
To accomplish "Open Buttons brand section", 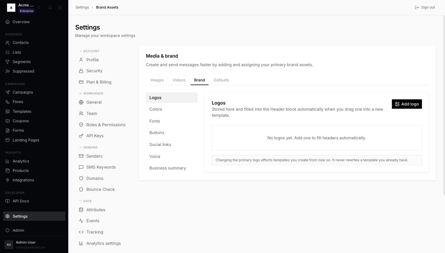I will click(x=172, y=133).
